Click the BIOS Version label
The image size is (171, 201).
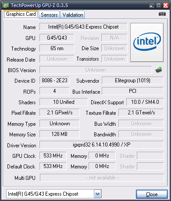coord(22,70)
